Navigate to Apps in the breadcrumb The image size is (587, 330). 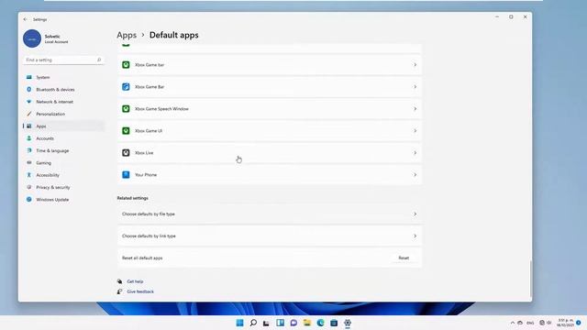(127, 35)
